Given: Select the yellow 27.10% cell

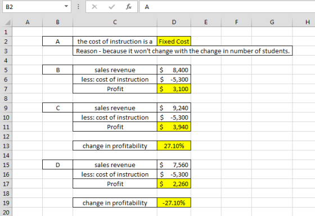Looking at the screenshot, I should click(174, 146).
